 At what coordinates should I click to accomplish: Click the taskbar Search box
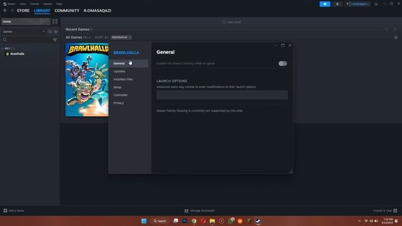pyautogui.click(x=160, y=221)
